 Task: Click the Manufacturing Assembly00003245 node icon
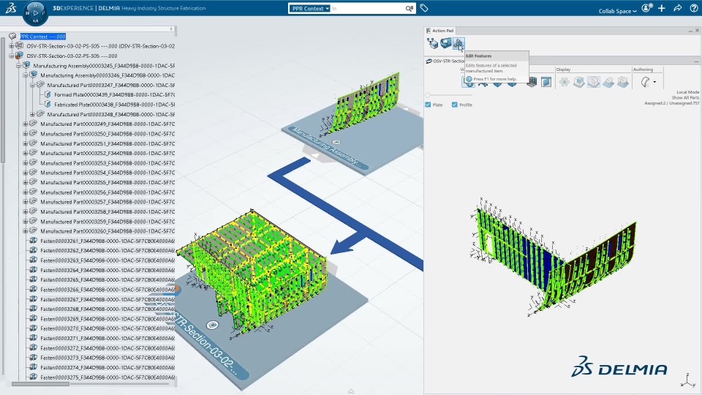tap(26, 65)
